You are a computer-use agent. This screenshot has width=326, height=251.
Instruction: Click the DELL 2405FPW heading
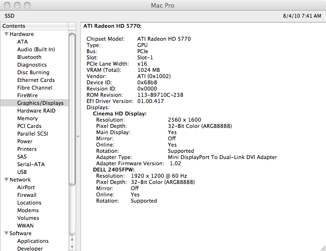pos(113,170)
